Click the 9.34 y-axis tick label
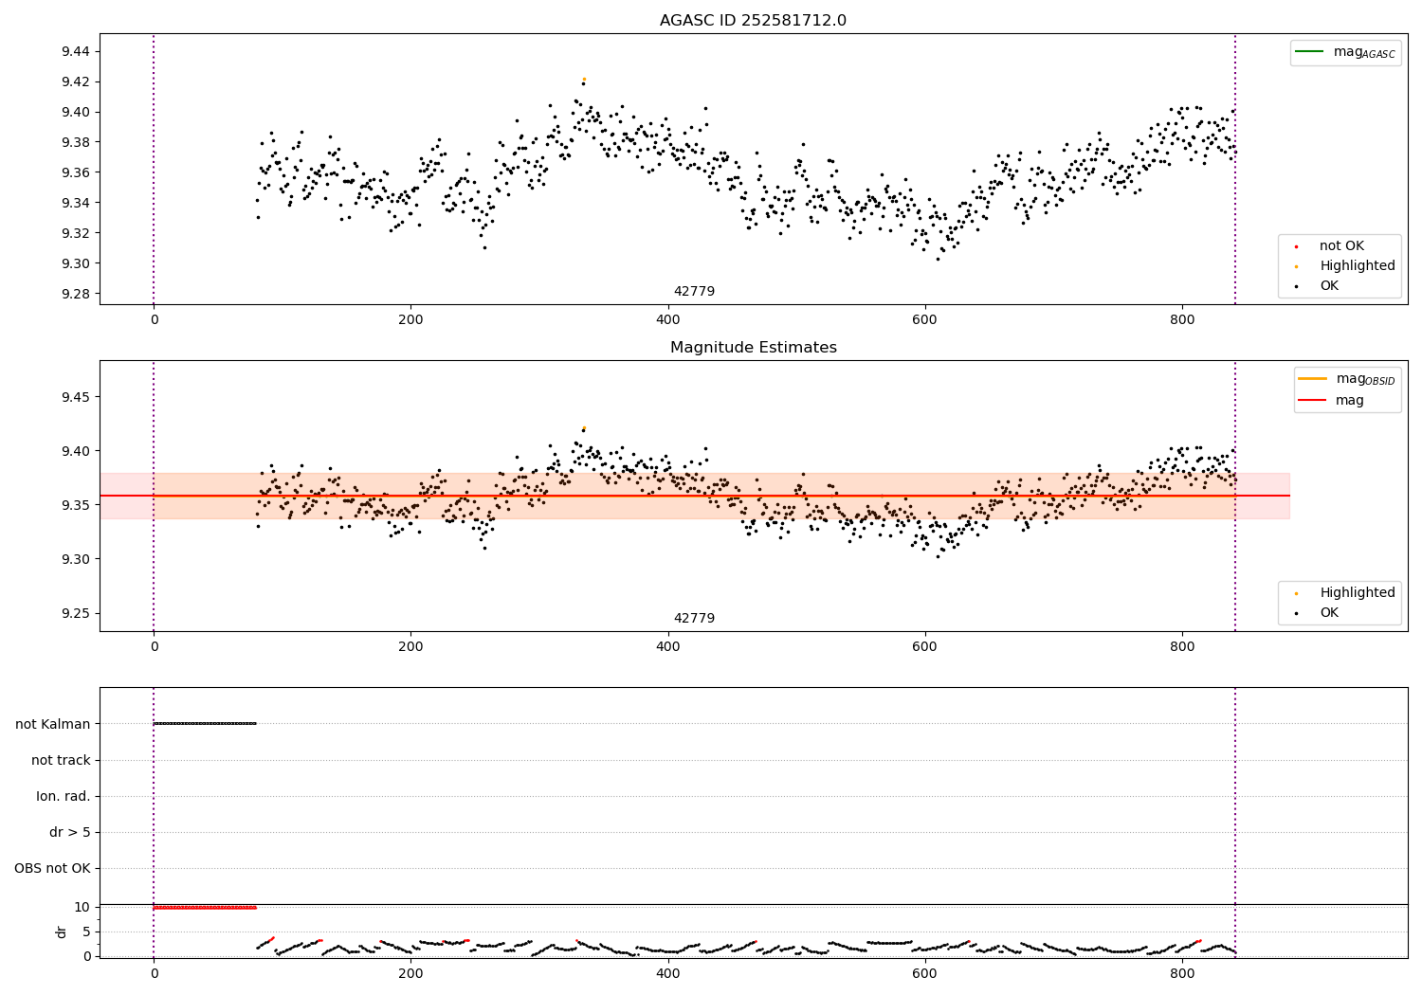 click(74, 203)
